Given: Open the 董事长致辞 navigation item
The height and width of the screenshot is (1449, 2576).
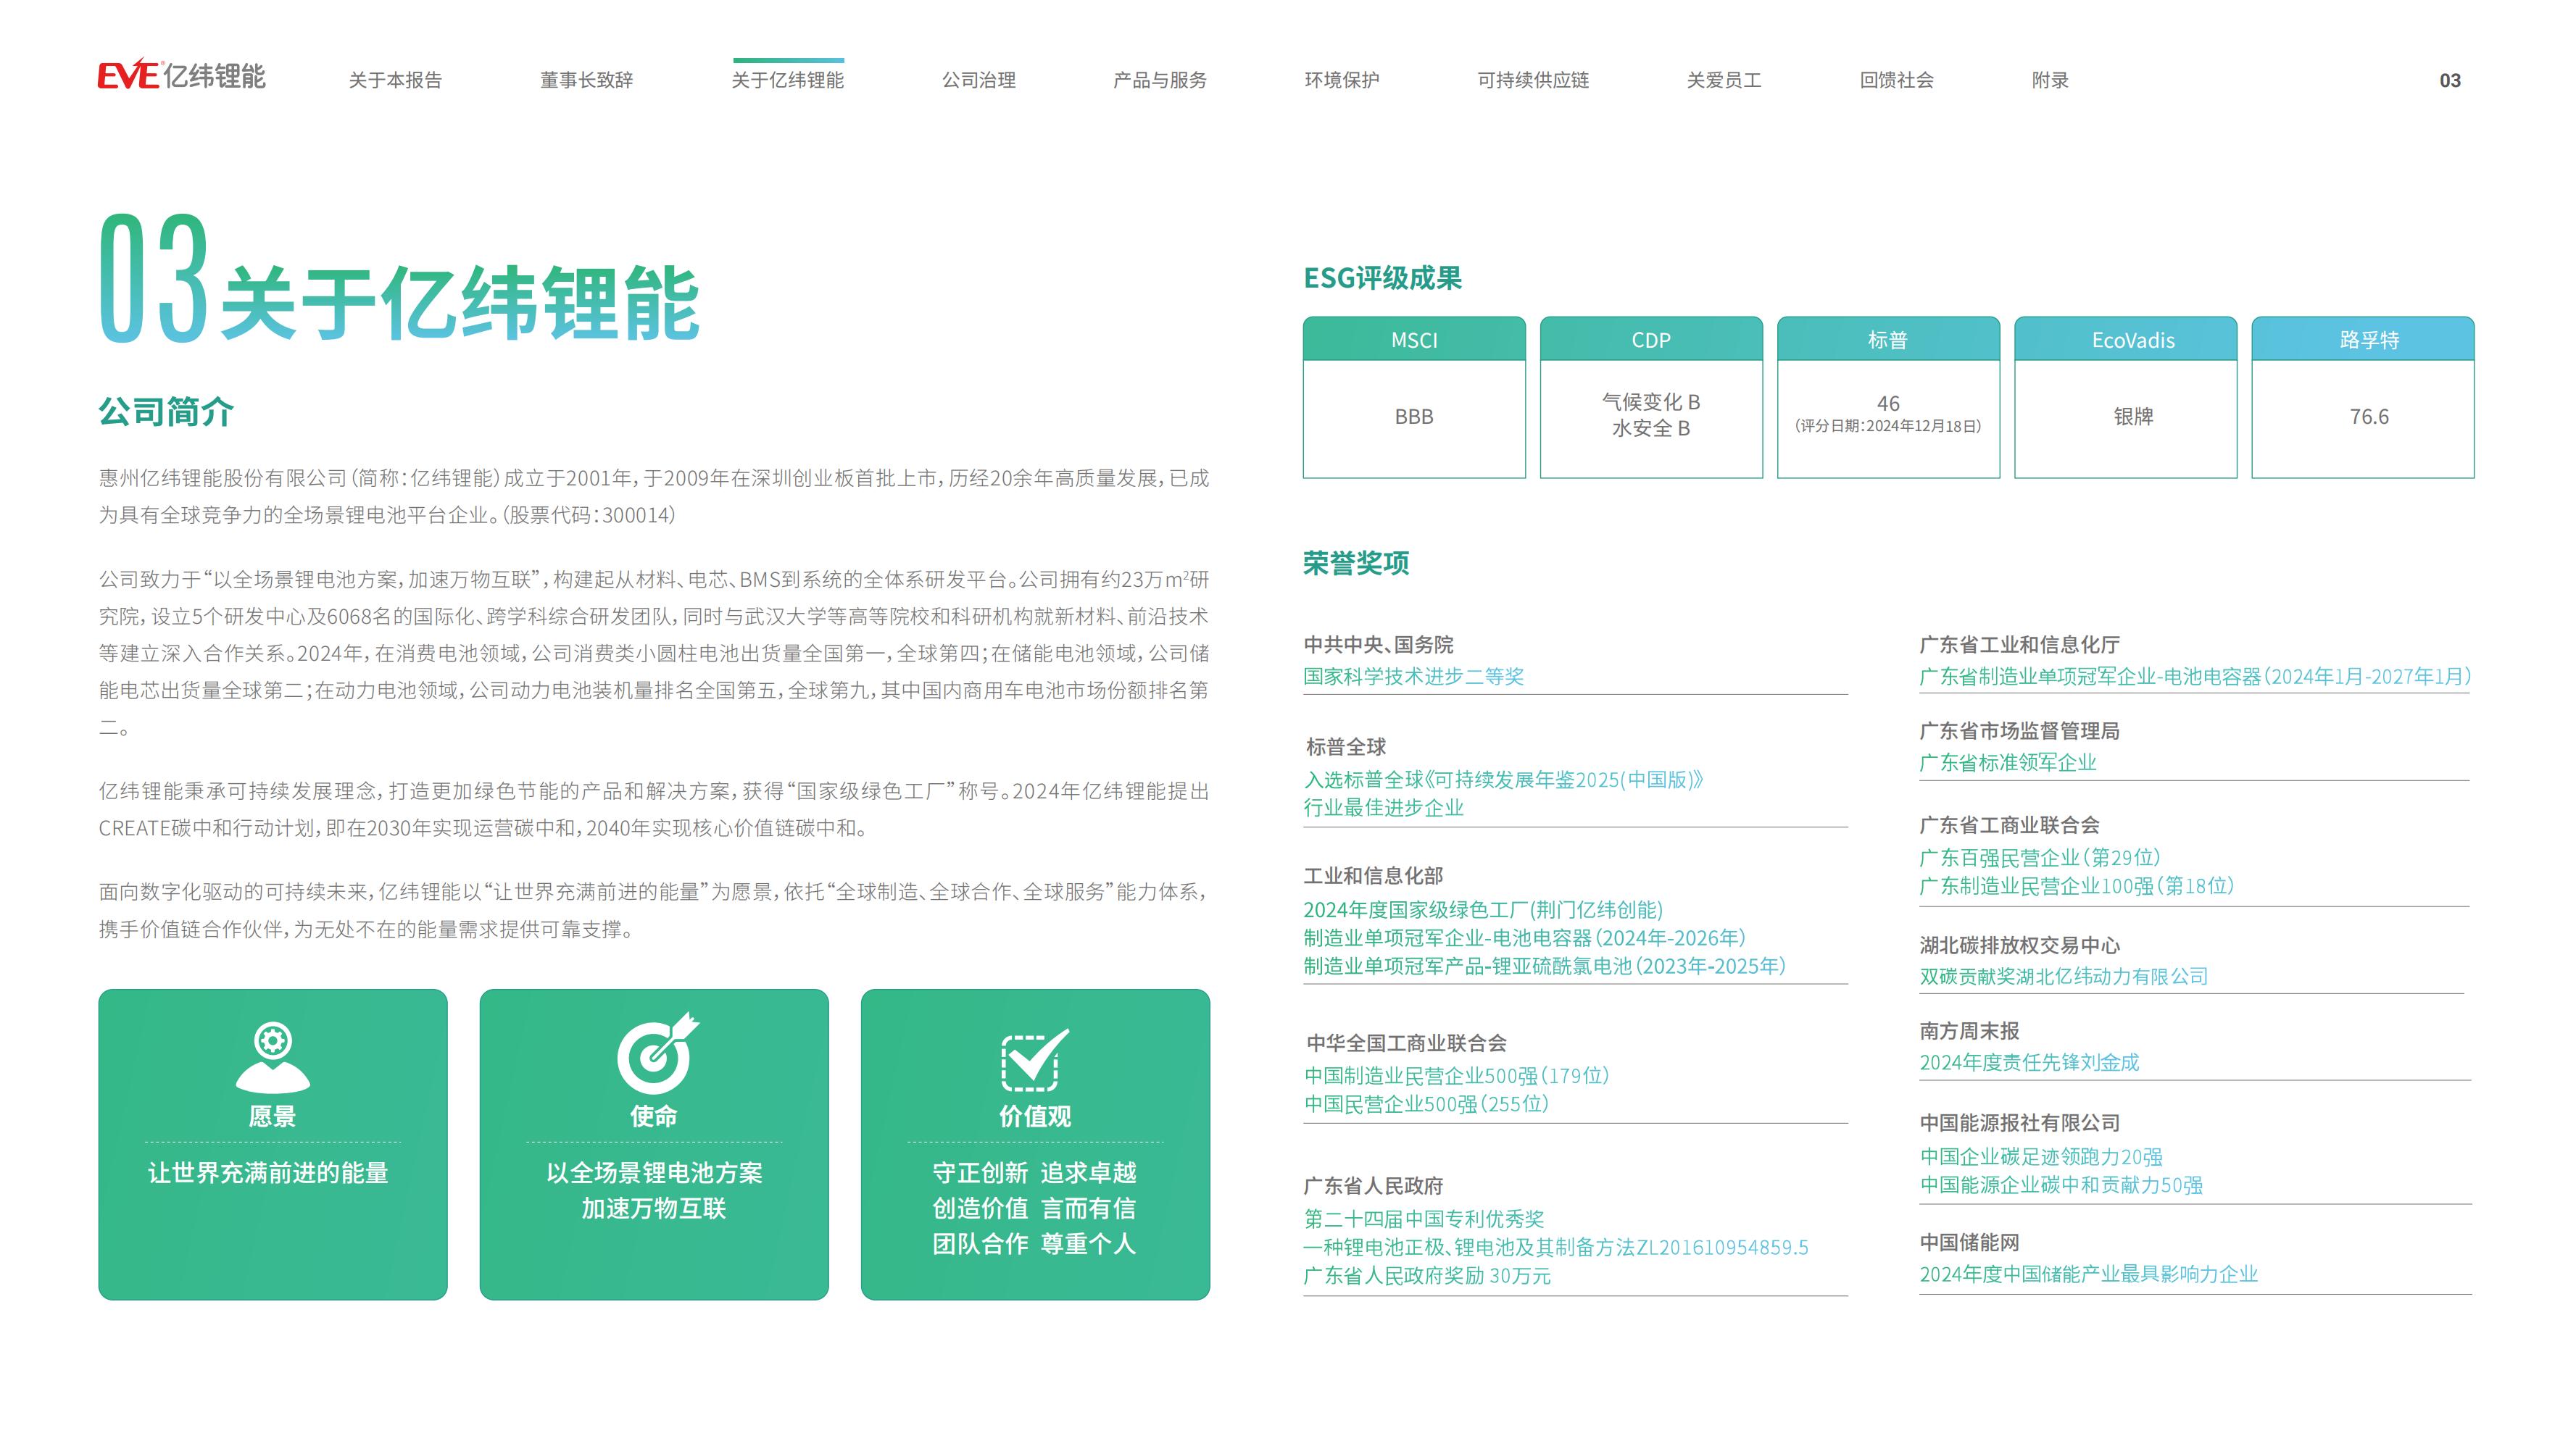Looking at the screenshot, I should tap(587, 80).
